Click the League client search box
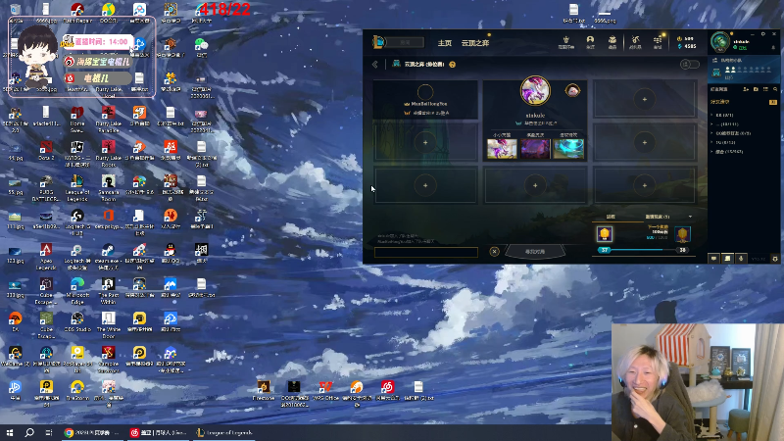Image resolution: width=784 pixels, height=441 pixels. [x=406, y=42]
